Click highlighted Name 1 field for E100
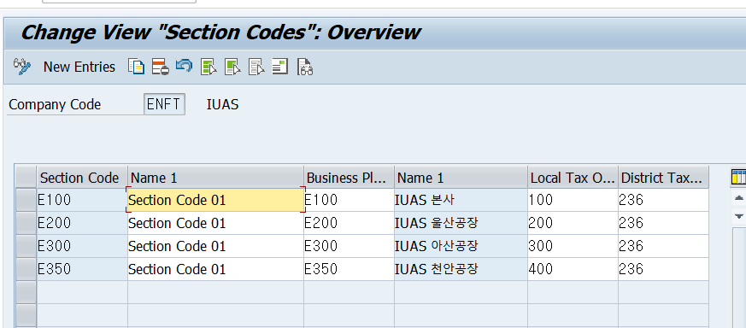This screenshot has height=328, width=746. coord(215,200)
